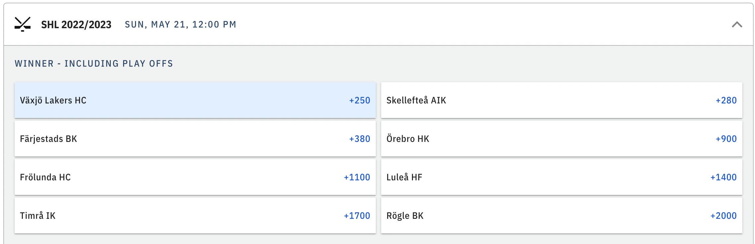Click the +1700 odds value
This screenshot has height=244, width=755.
click(357, 215)
